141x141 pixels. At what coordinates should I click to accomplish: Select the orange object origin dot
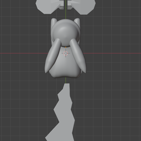click(66, 47)
